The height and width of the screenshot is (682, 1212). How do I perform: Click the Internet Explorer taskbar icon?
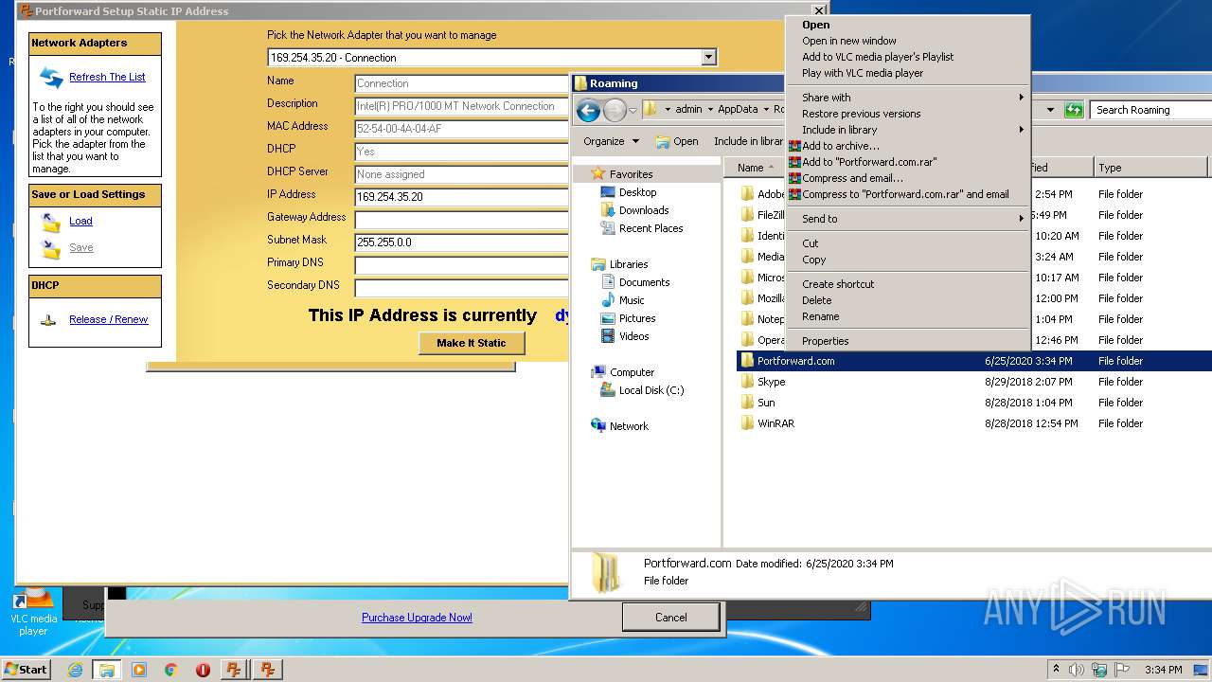[75, 670]
